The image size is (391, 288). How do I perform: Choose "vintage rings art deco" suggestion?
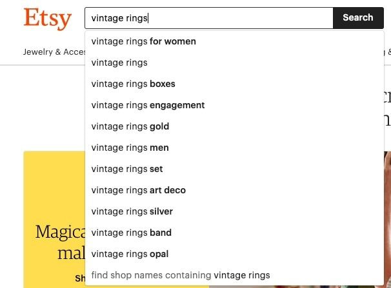(139, 190)
